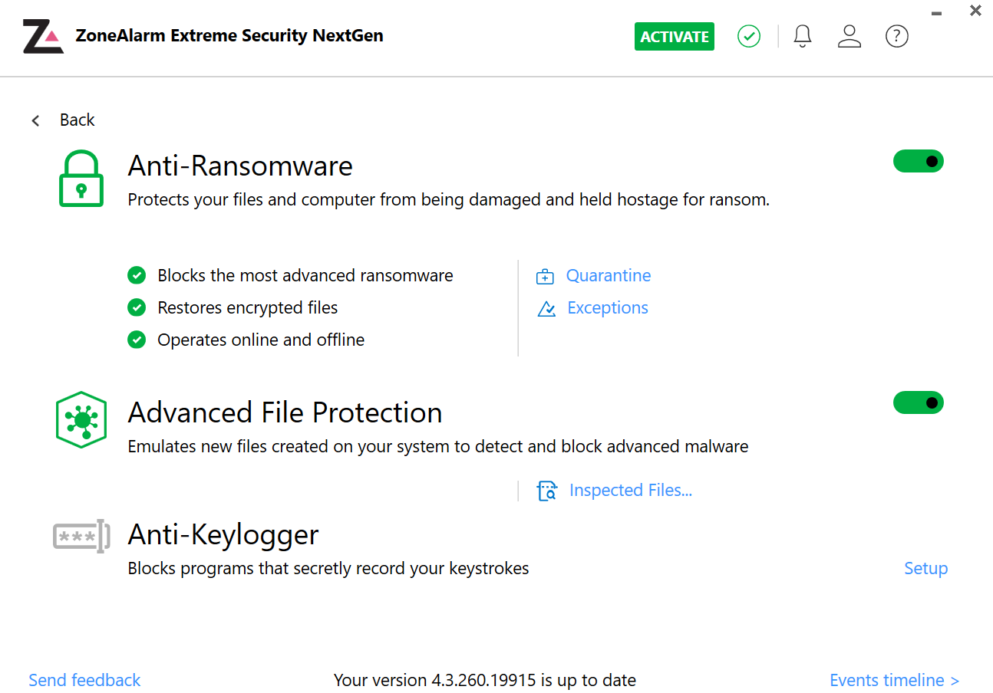The image size is (993, 693).
Task: Open the green checkmark protection status icon
Action: 749,36
